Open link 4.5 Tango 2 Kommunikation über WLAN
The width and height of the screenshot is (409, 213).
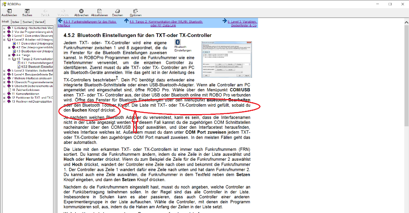[x=166, y=23]
